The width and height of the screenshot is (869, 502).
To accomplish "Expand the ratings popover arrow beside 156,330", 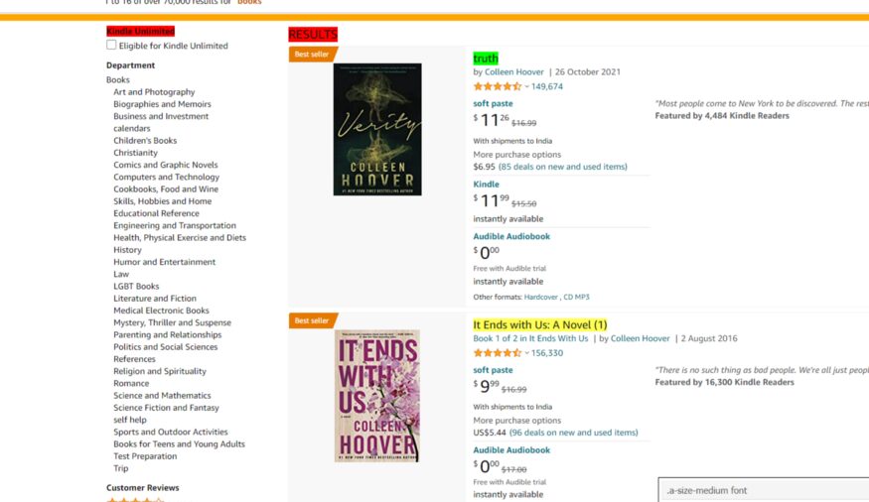I will [x=527, y=353].
